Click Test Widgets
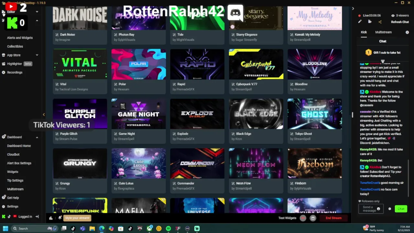This screenshot has height=233, width=414. (287, 218)
